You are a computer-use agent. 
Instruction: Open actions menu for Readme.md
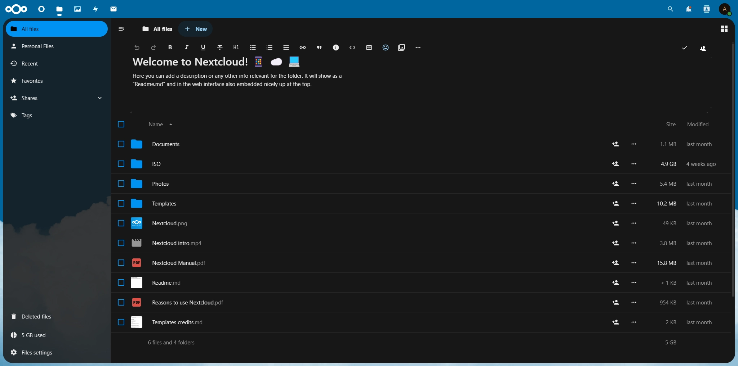[x=634, y=283]
